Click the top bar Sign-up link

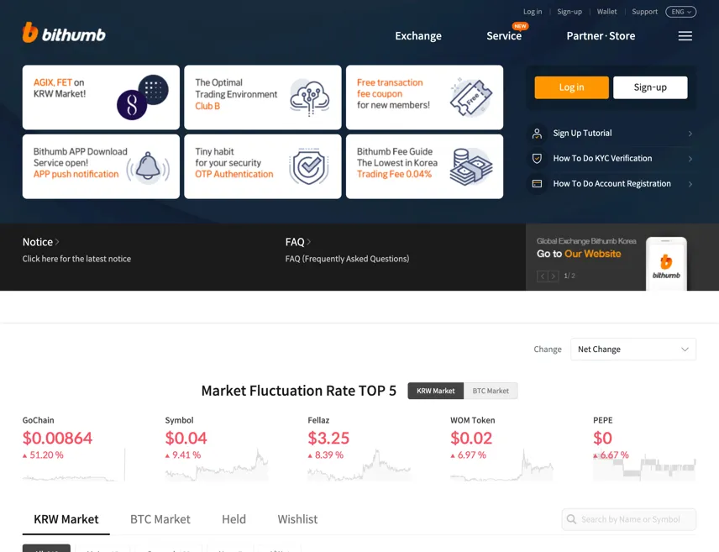pos(569,12)
